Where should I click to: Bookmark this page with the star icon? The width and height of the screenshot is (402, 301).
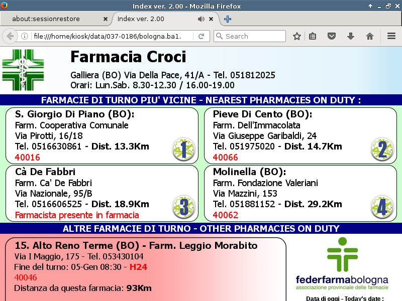(297, 36)
